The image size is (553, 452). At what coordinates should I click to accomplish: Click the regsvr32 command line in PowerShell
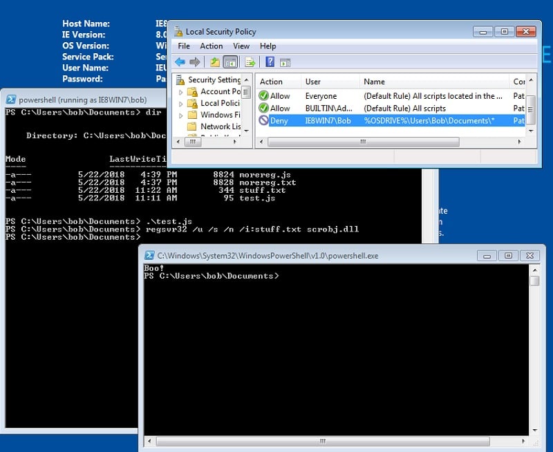[252, 229]
